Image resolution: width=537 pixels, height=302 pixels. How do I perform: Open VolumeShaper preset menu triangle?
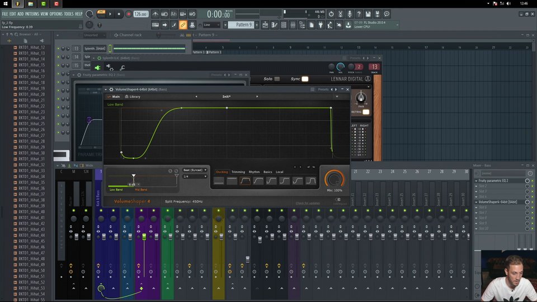click(337, 97)
